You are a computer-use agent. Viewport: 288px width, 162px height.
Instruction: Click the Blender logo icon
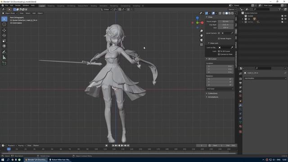(3, 5)
